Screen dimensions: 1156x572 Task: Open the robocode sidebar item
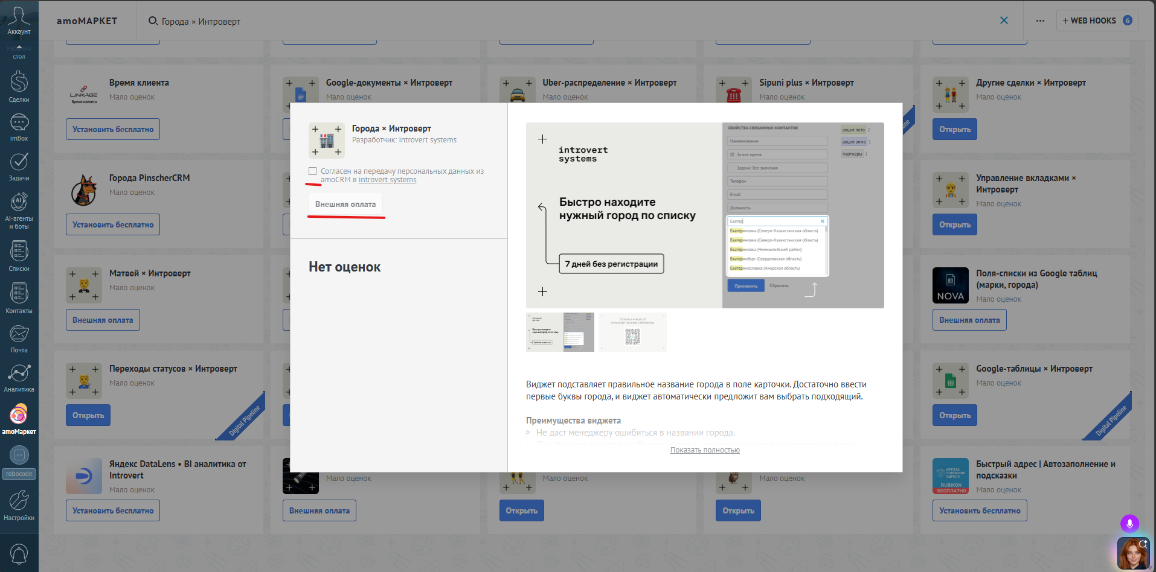point(19,462)
